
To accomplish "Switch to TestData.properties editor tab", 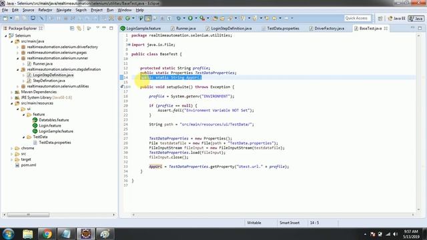I will [x=280, y=28].
